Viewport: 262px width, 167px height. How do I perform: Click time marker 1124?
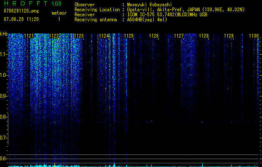click(104, 36)
